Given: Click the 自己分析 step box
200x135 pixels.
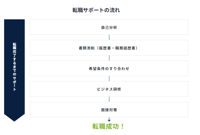Looking at the screenshot, I should (x=109, y=27).
